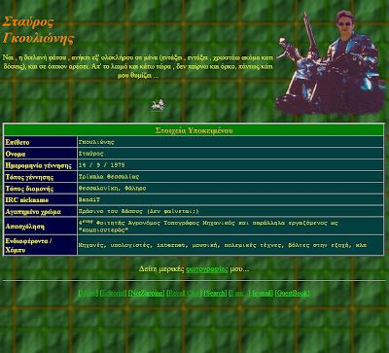Follow the 'I am...' link
Viewport: 389px width, 353px height.
coord(239,293)
